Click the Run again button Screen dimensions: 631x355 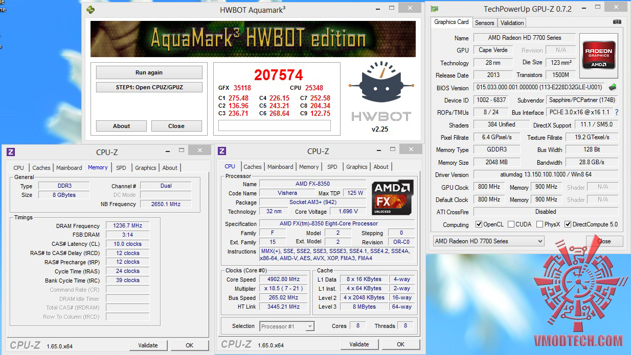[x=149, y=72]
